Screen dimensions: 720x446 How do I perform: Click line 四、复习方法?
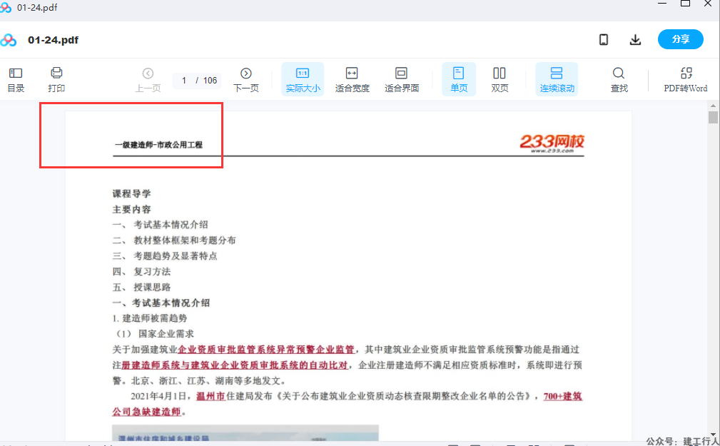(x=141, y=271)
